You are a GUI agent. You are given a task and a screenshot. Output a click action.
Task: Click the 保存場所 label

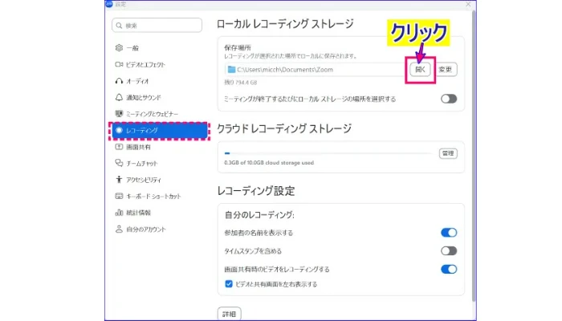click(238, 47)
